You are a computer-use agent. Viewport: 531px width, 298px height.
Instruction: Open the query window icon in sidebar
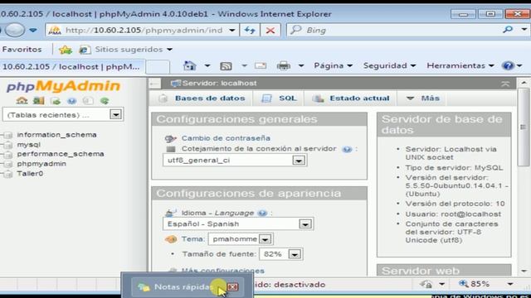(x=56, y=101)
